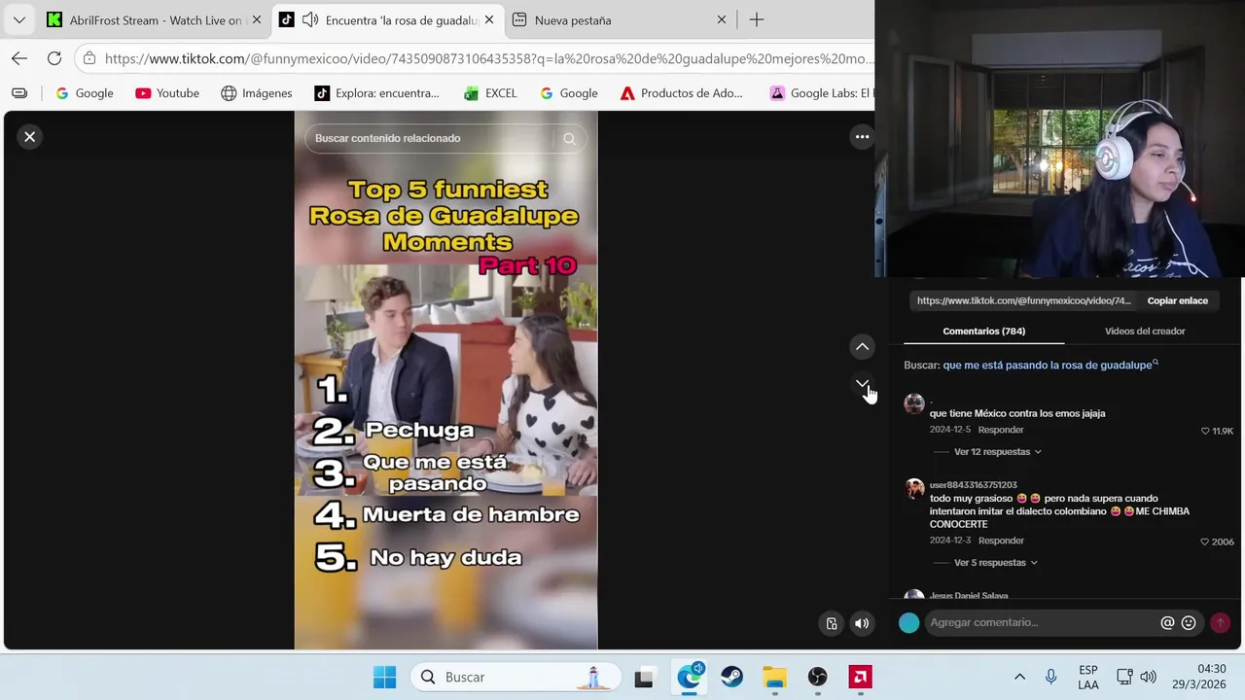Open the 'EXCEL' bookmark
The image size is (1245, 700).
coord(490,93)
